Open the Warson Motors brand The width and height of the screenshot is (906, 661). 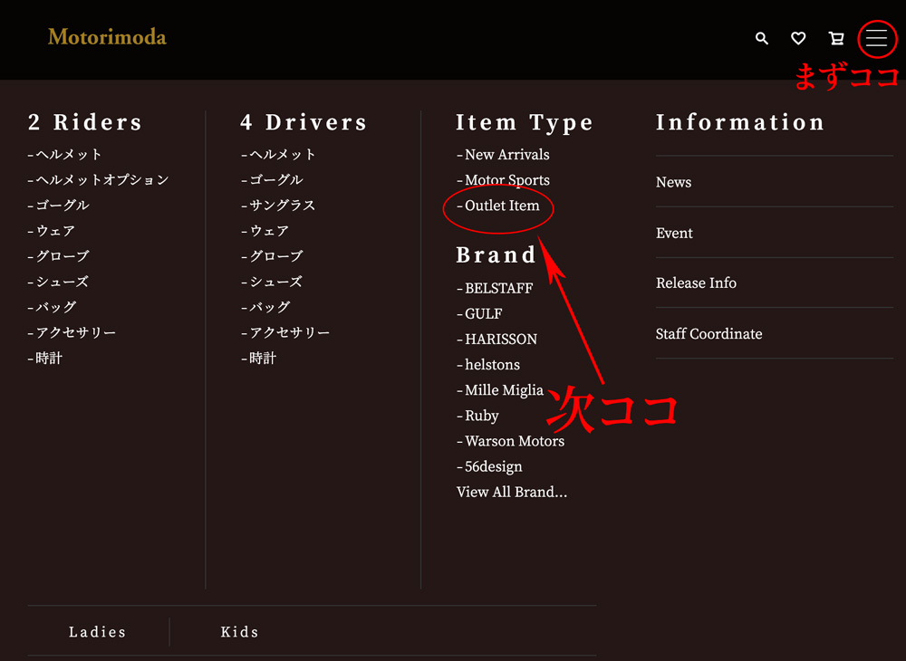click(514, 442)
